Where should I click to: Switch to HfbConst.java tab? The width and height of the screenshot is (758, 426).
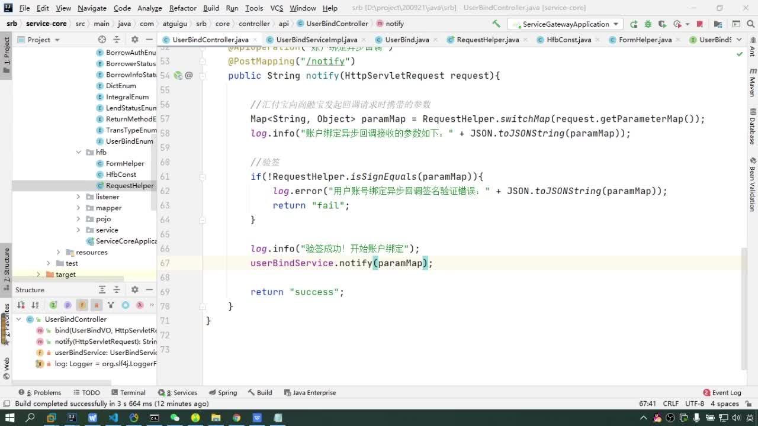(x=568, y=40)
